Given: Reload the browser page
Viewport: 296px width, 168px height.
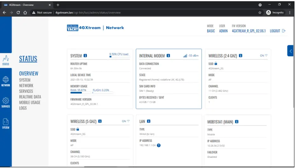Looking at the screenshot, I should (18, 13).
